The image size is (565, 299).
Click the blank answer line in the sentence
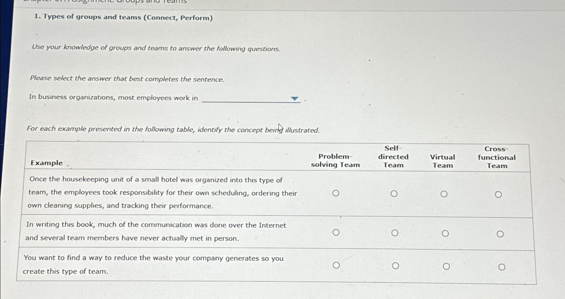tap(250, 100)
